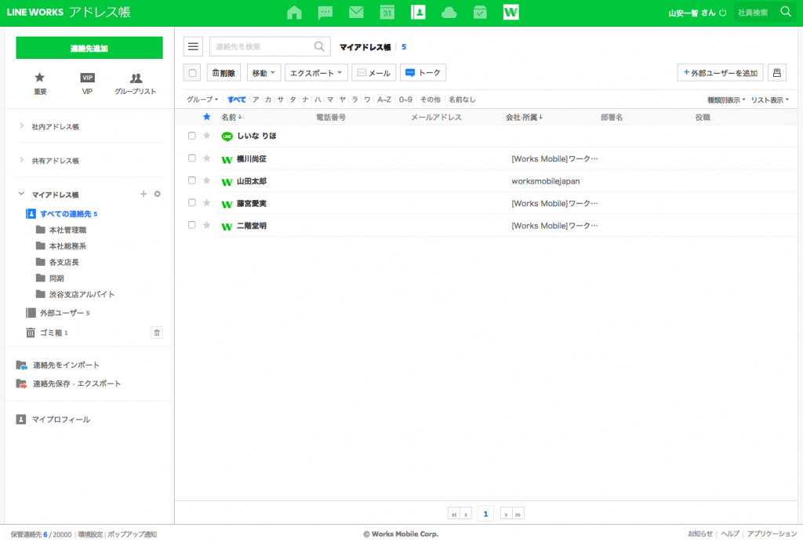803x542 pixels.
Task: Empty the trash via the bin icon
Action: click(x=157, y=333)
